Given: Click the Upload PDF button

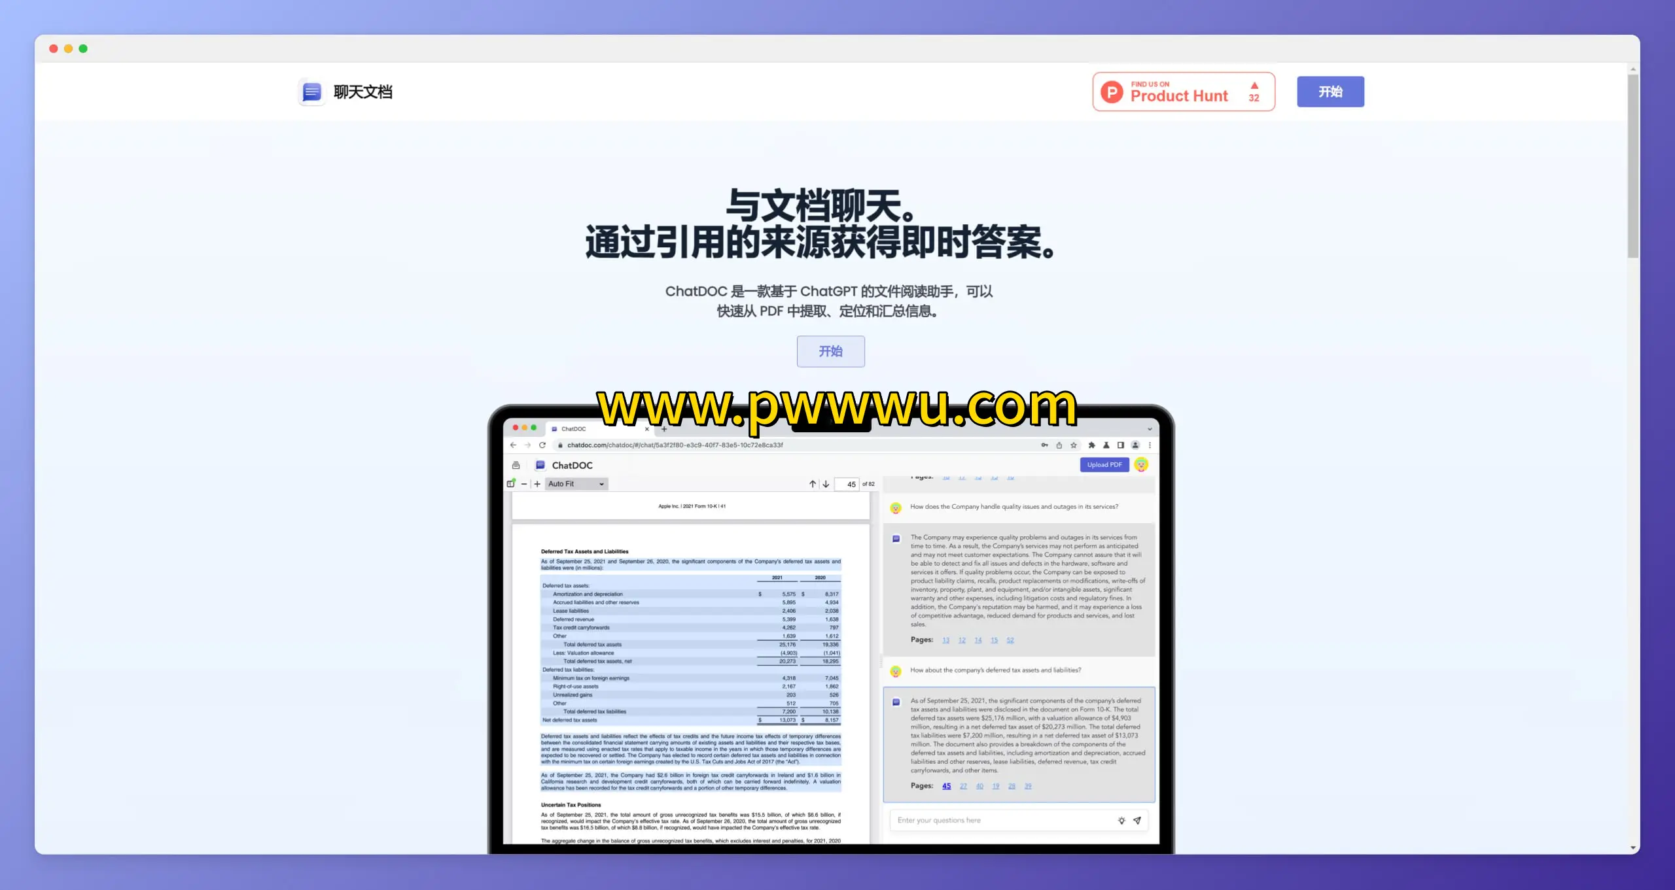Looking at the screenshot, I should [1104, 464].
